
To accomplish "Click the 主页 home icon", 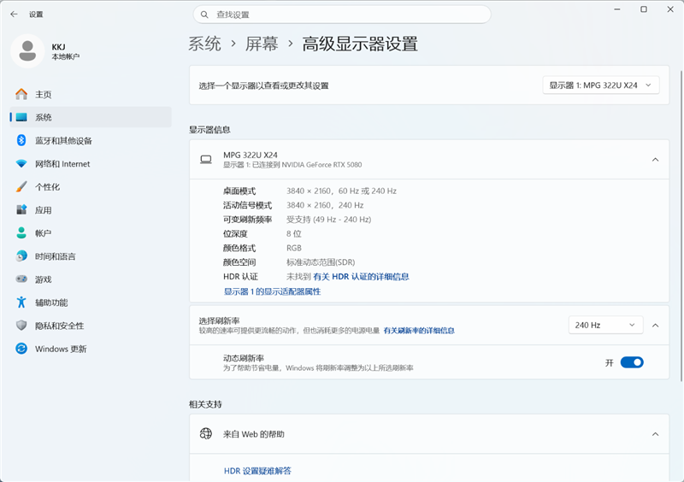I will click(21, 94).
